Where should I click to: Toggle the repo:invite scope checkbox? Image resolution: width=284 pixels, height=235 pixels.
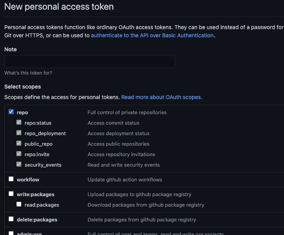pos(19,154)
